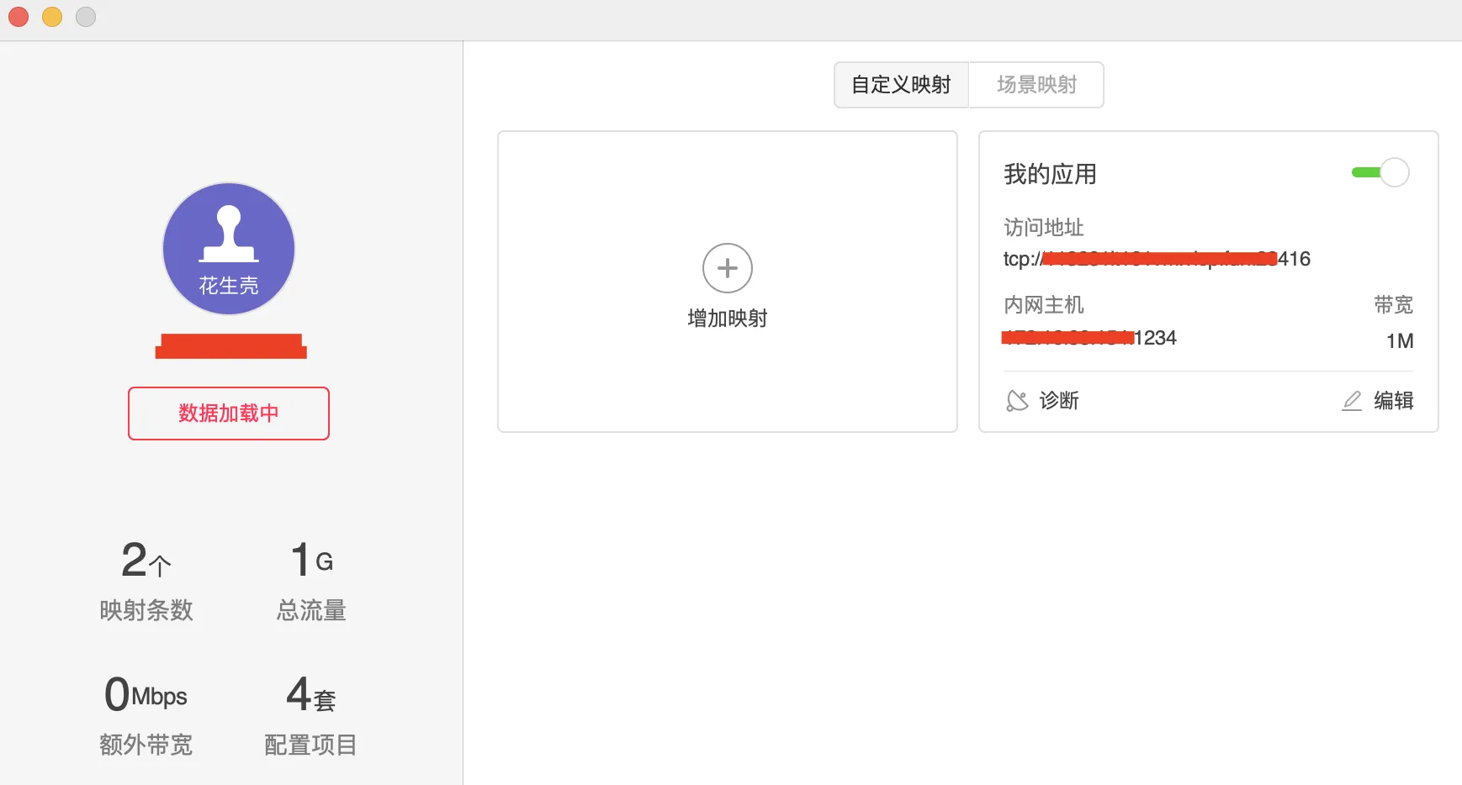Click the 映射条数 count of 2个
Image resolution: width=1462 pixels, height=785 pixels.
point(146,561)
